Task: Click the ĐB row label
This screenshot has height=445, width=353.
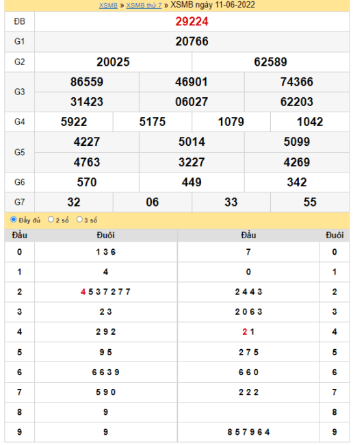Action: tap(20, 21)
